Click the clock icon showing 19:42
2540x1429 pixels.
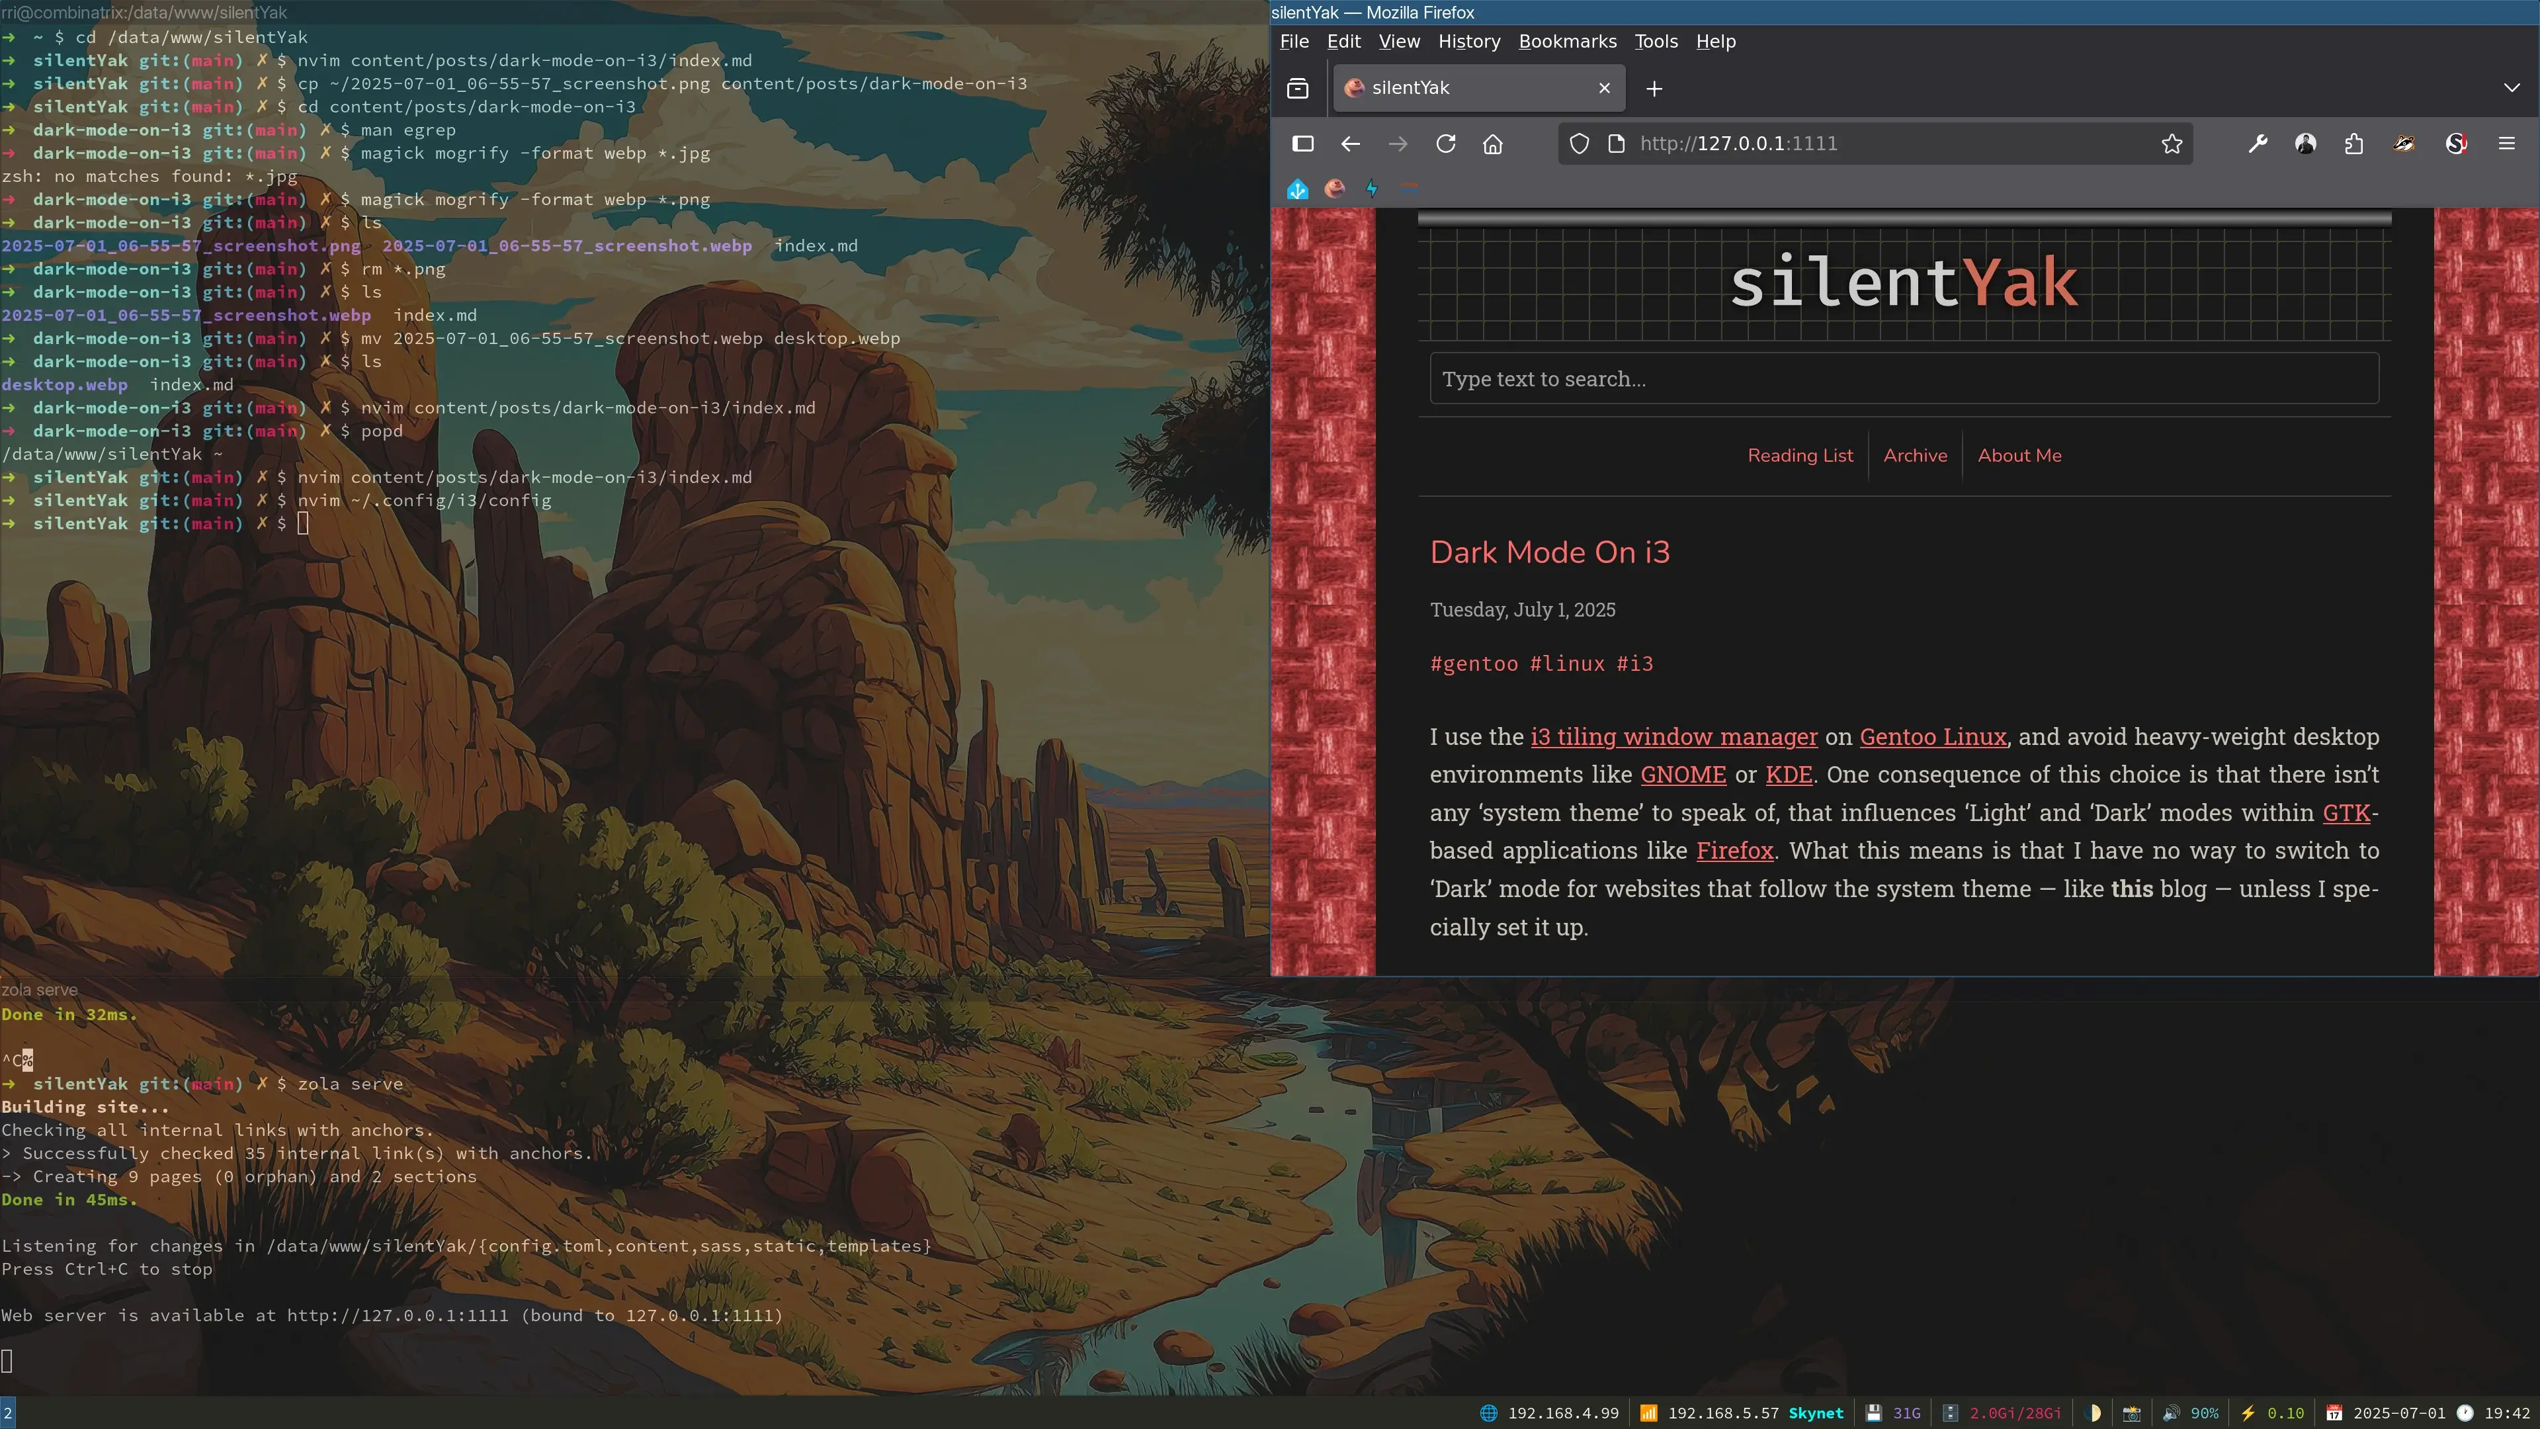click(2464, 1413)
